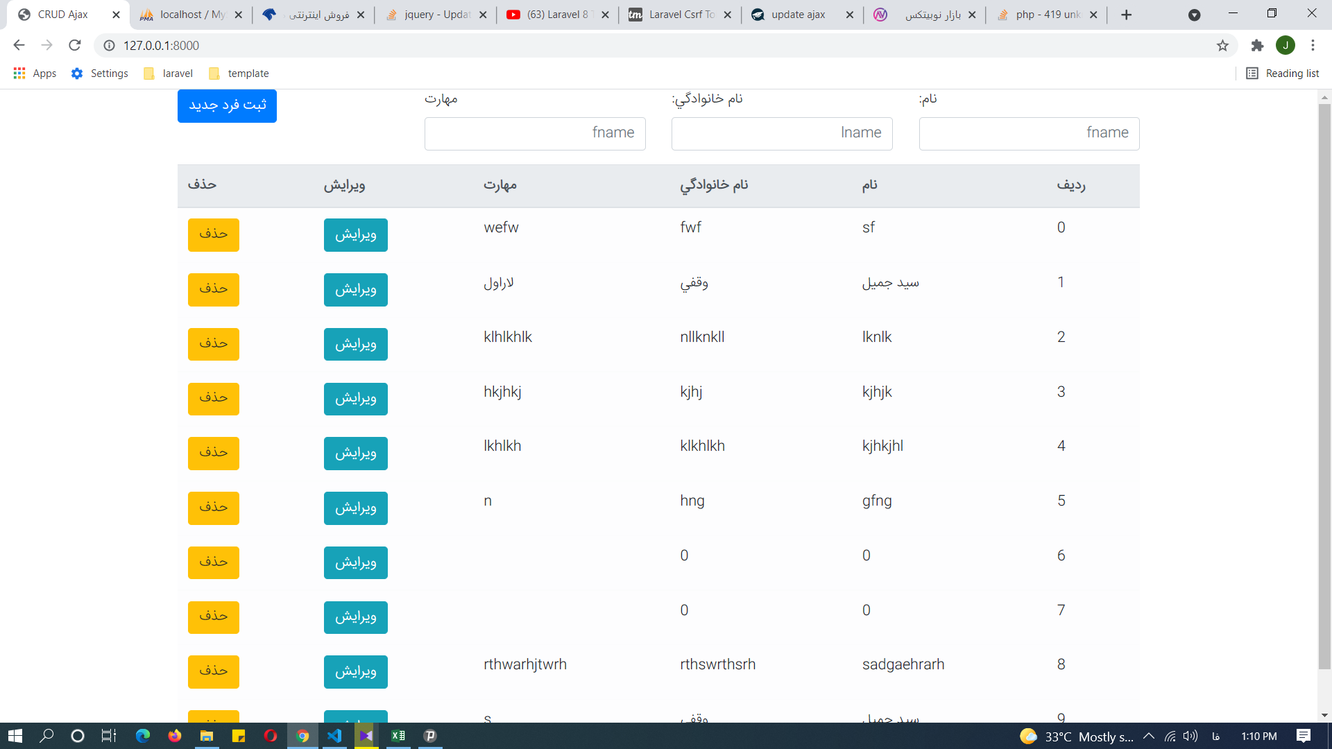Open the Extensions puzzle icon
The height and width of the screenshot is (749, 1332).
click(x=1257, y=45)
